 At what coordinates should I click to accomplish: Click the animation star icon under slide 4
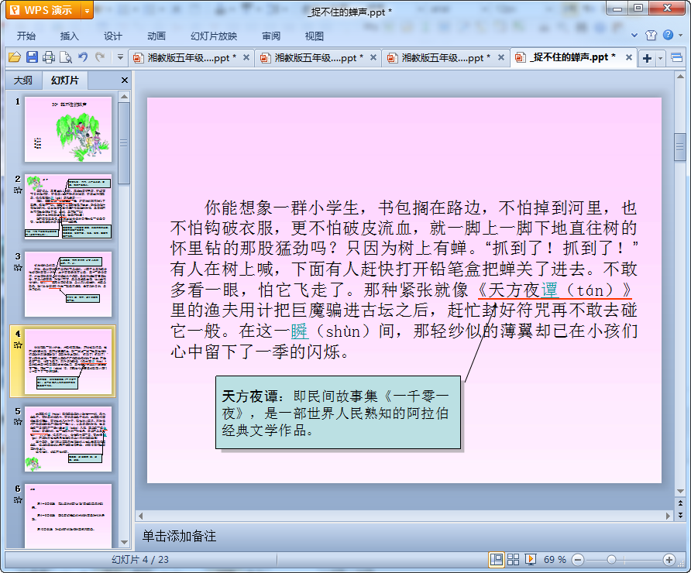18,345
